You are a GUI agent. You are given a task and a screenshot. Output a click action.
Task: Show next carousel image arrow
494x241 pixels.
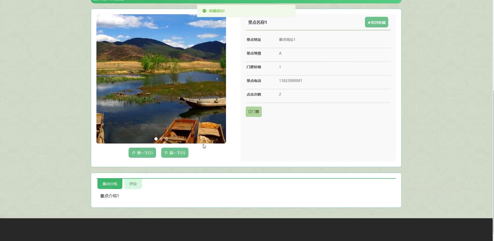[217, 79]
